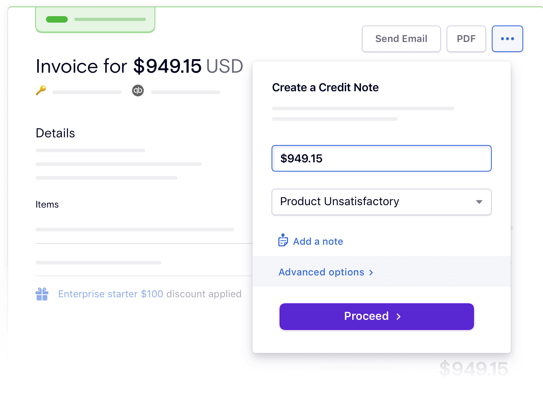
Task: Click inside the $949.15 amount field
Action: coord(382,158)
